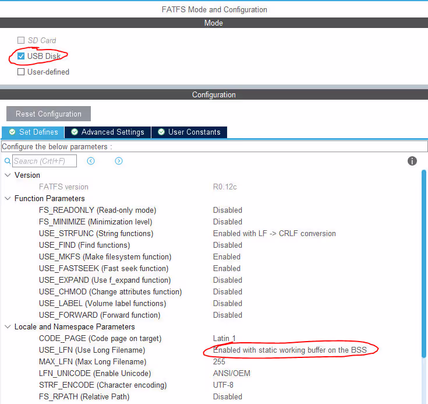Change USE_EXPAND value Disabled
Image resolution: width=428 pixels, height=404 pixels.
pos(228,280)
